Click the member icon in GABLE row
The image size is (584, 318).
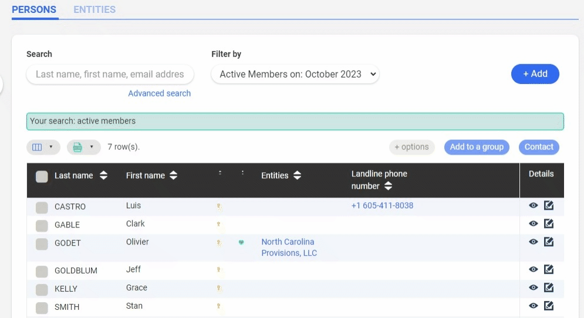219,225
